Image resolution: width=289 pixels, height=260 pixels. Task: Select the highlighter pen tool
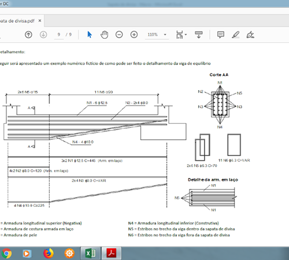coord(235,35)
